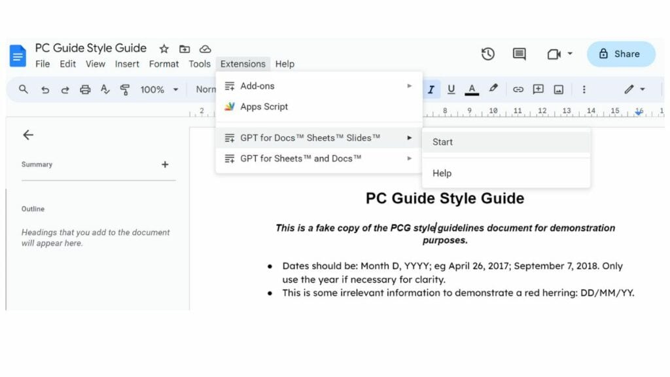
Task: Star the PC Guide Style Guide document
Action: (x=163, y=48)
